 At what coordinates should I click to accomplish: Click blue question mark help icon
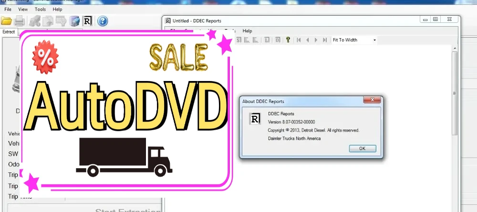click(103, 21)
